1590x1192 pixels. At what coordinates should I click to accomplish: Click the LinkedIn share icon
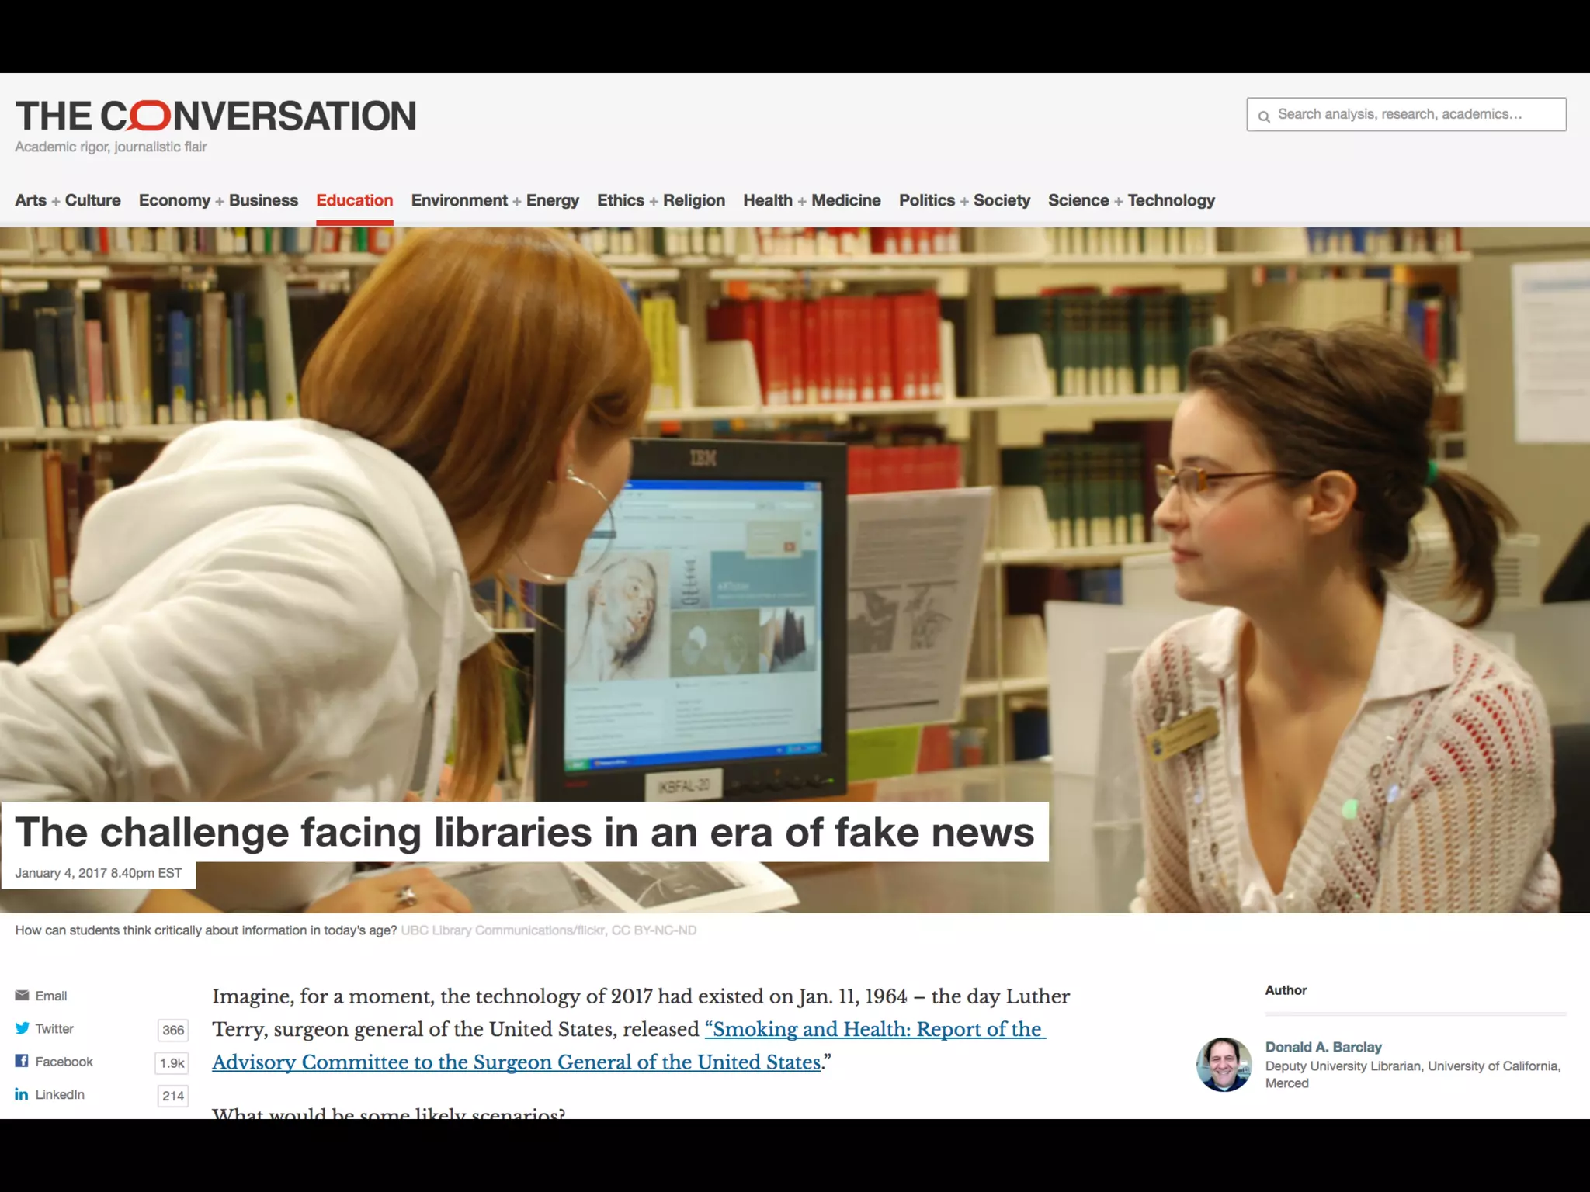[x=22, y=1094]
